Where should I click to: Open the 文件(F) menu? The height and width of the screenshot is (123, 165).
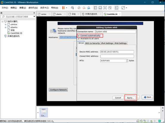[x=5, y=8]
